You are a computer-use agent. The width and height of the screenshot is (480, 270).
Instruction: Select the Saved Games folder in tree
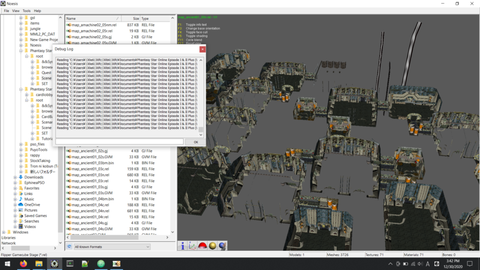point(35,216)
